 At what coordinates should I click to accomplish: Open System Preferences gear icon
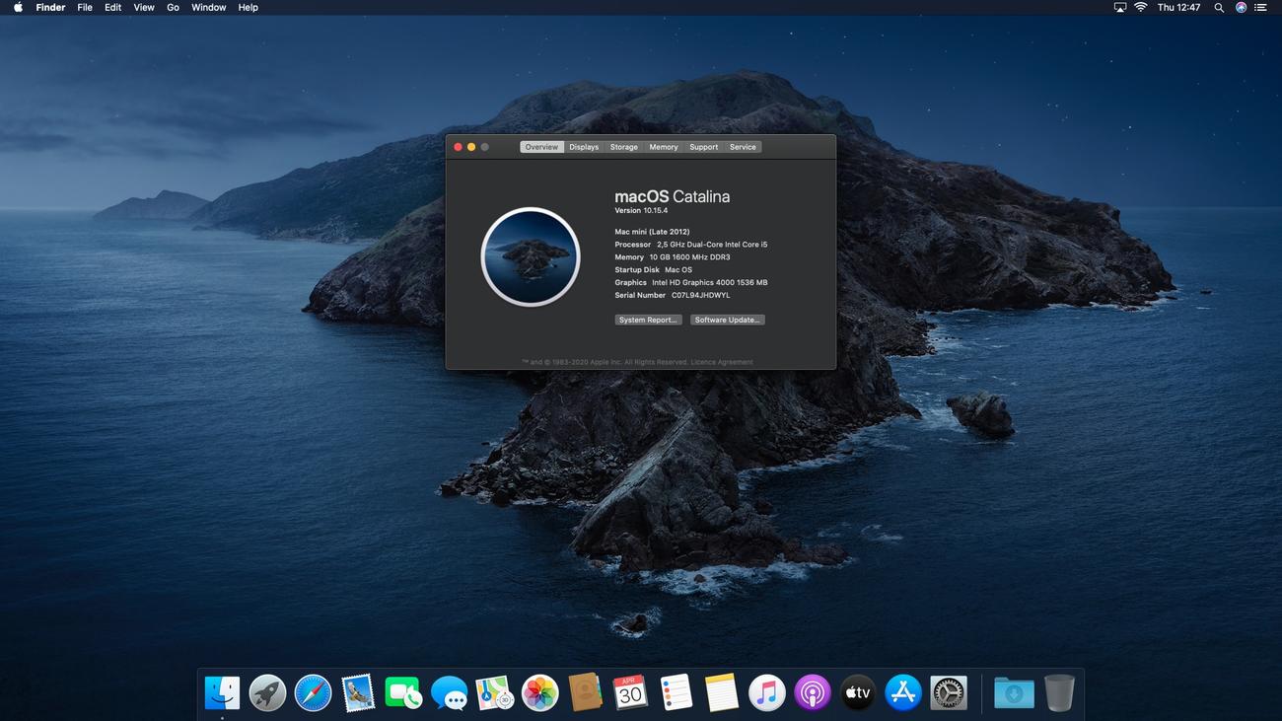949,693
